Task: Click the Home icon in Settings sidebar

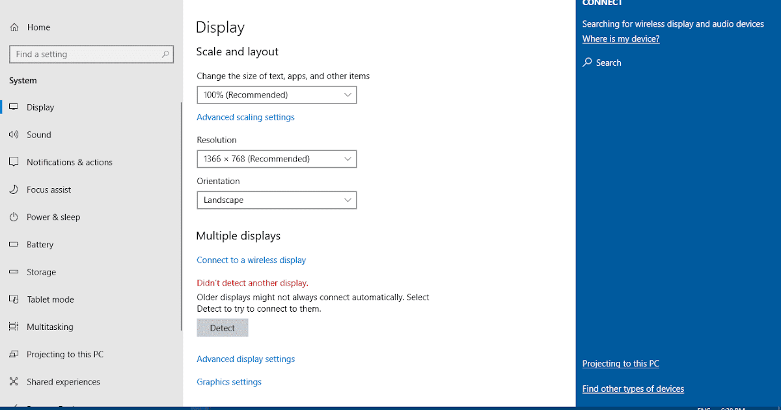Action: (x=14, y=27)
